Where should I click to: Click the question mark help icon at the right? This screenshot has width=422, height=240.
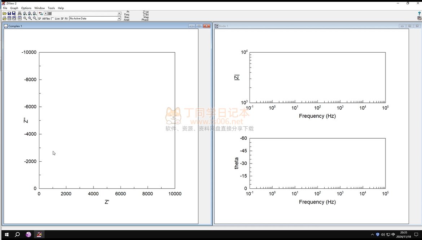[419, 13]
